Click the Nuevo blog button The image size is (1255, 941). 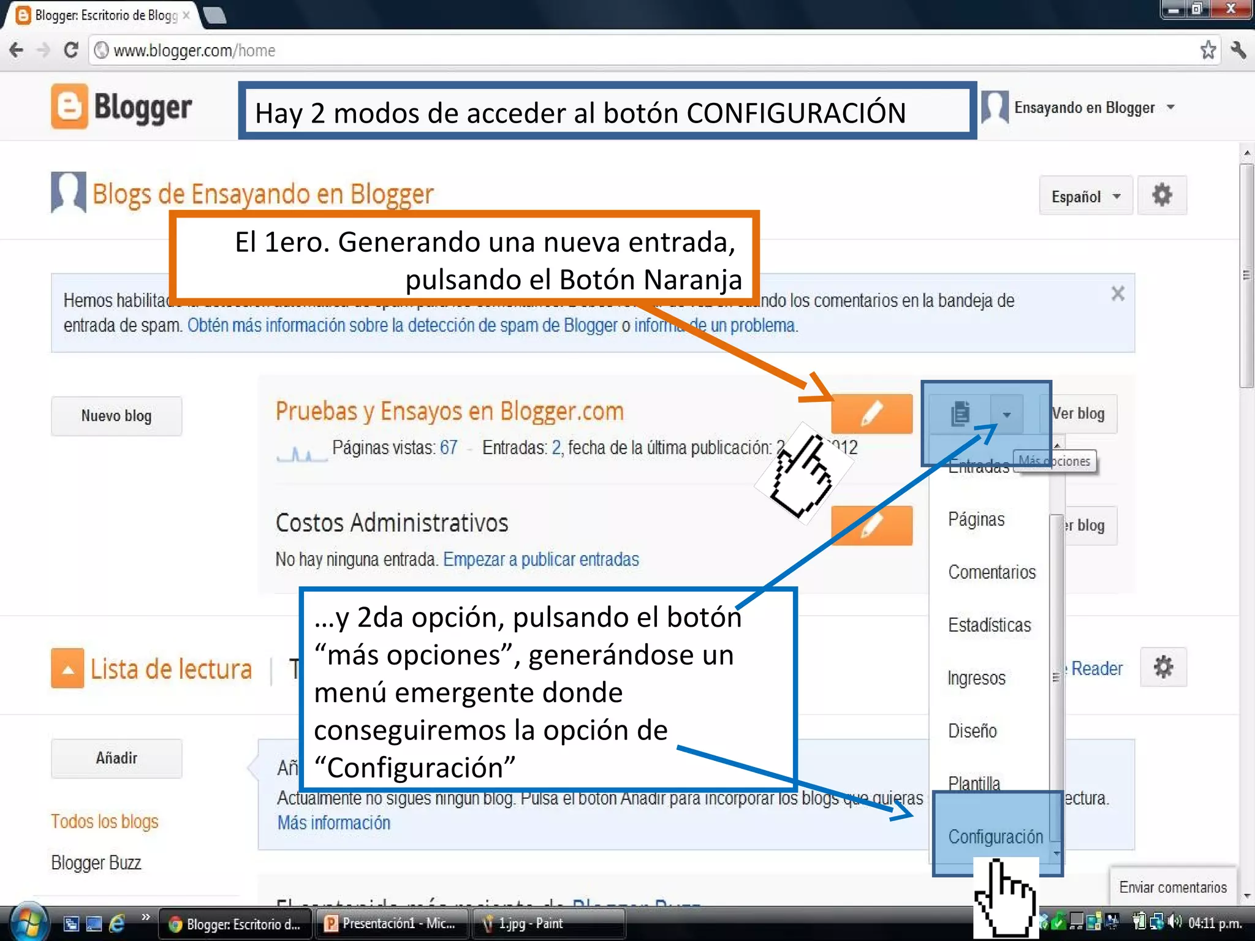pyautogui.click(x=116, y=416)
